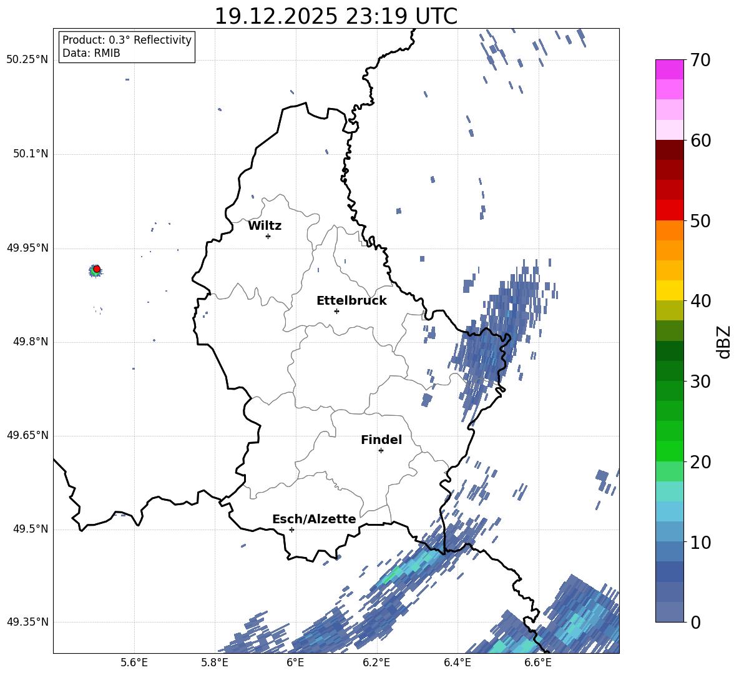Click the longitude label 6°E

click(295, 663)
